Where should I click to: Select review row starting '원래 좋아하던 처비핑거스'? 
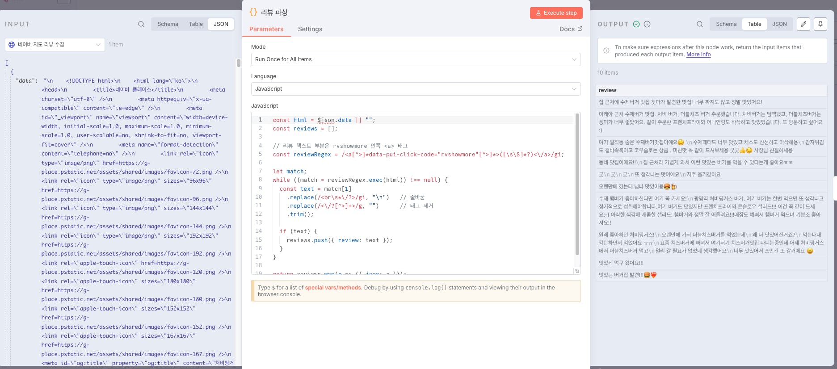coord(711,243)
